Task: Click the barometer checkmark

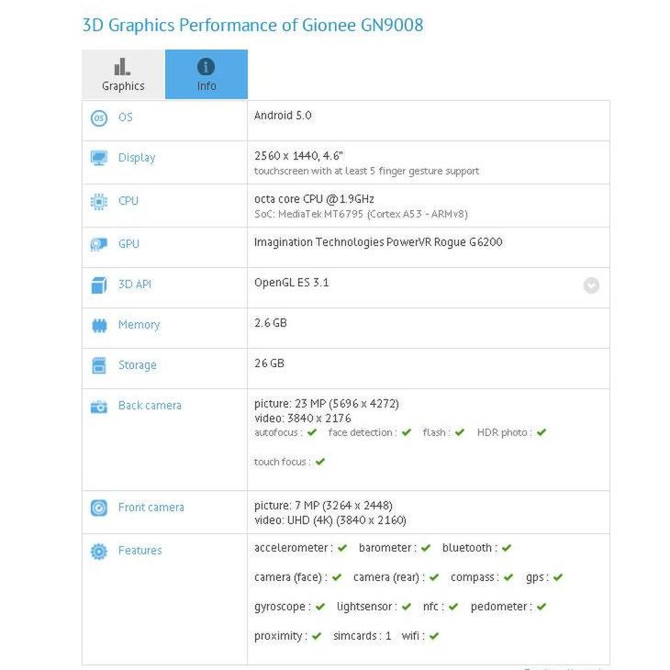Action: pyautogui.click(x=426, y=548)
